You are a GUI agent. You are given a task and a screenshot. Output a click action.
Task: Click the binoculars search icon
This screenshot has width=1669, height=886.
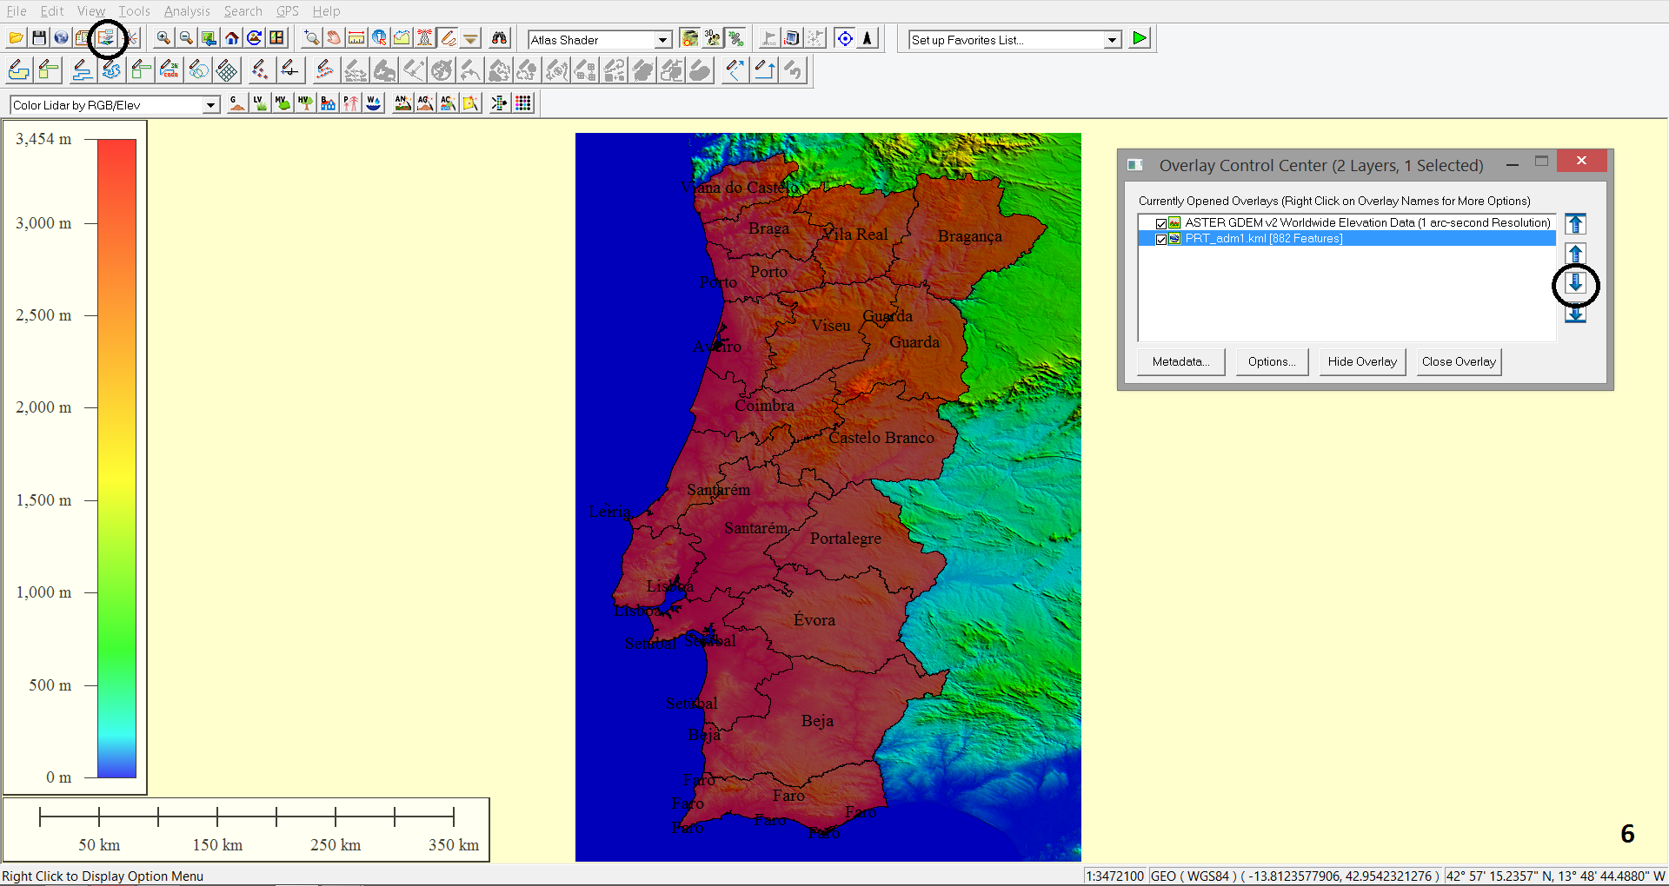tap(499, 38)
